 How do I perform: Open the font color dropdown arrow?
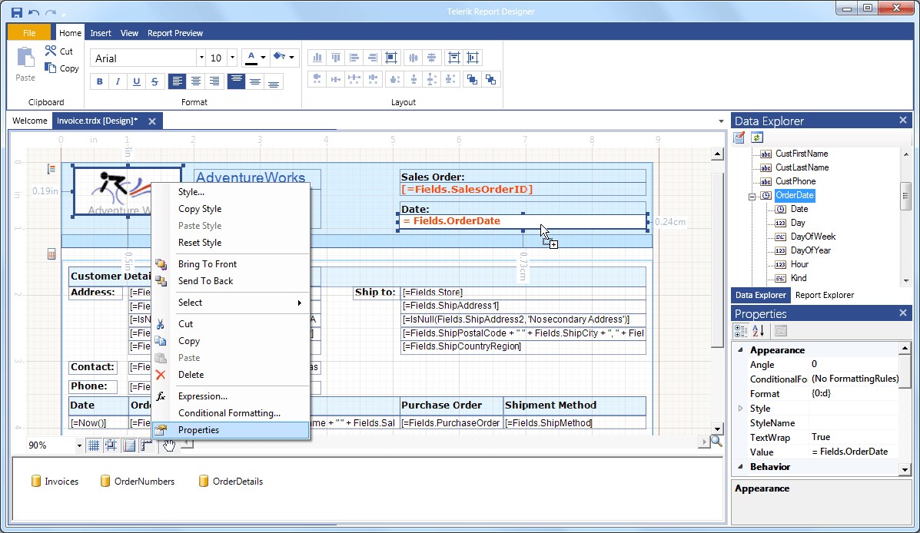point(264,58)
